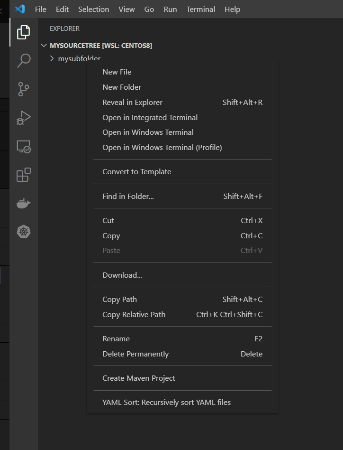Select the Source Control icon
Image resolution: width=343 pixels, height=450 pixels.
click(23, 89)
